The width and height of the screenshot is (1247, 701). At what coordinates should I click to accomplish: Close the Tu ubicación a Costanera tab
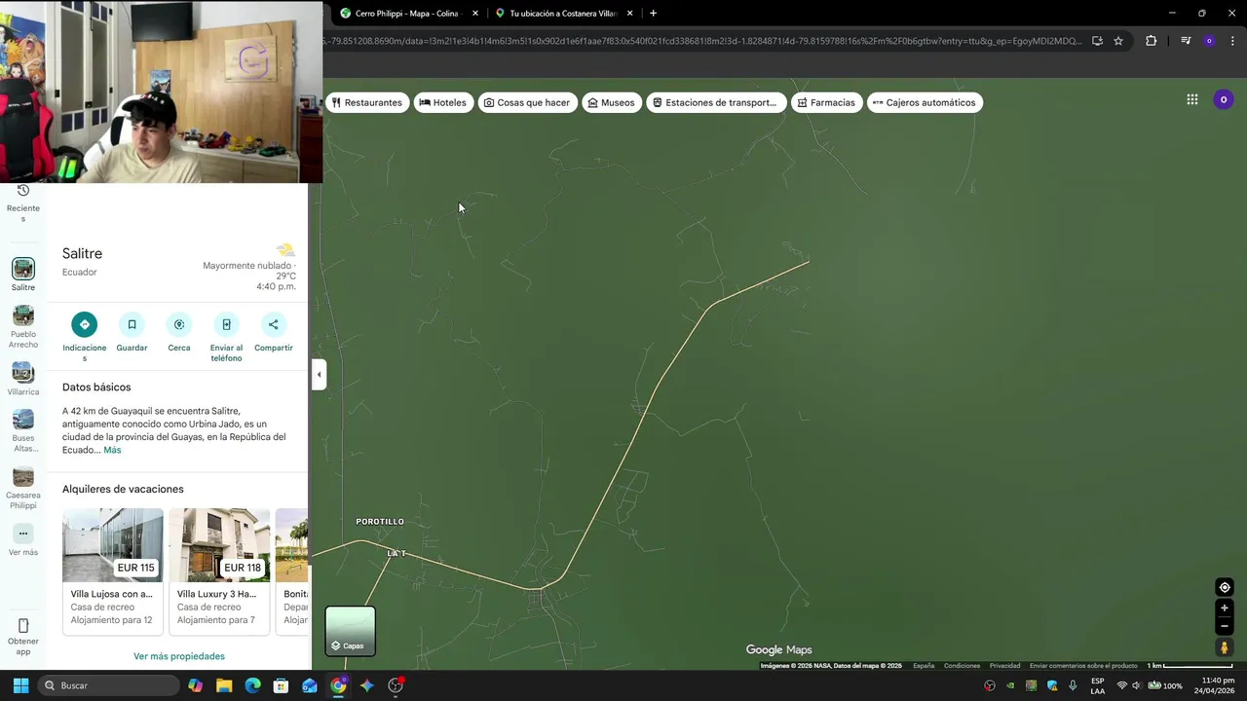pos(629,14)
